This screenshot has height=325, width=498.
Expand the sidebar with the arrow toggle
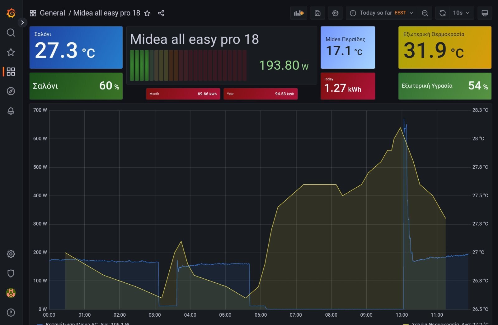coord(22,22)
